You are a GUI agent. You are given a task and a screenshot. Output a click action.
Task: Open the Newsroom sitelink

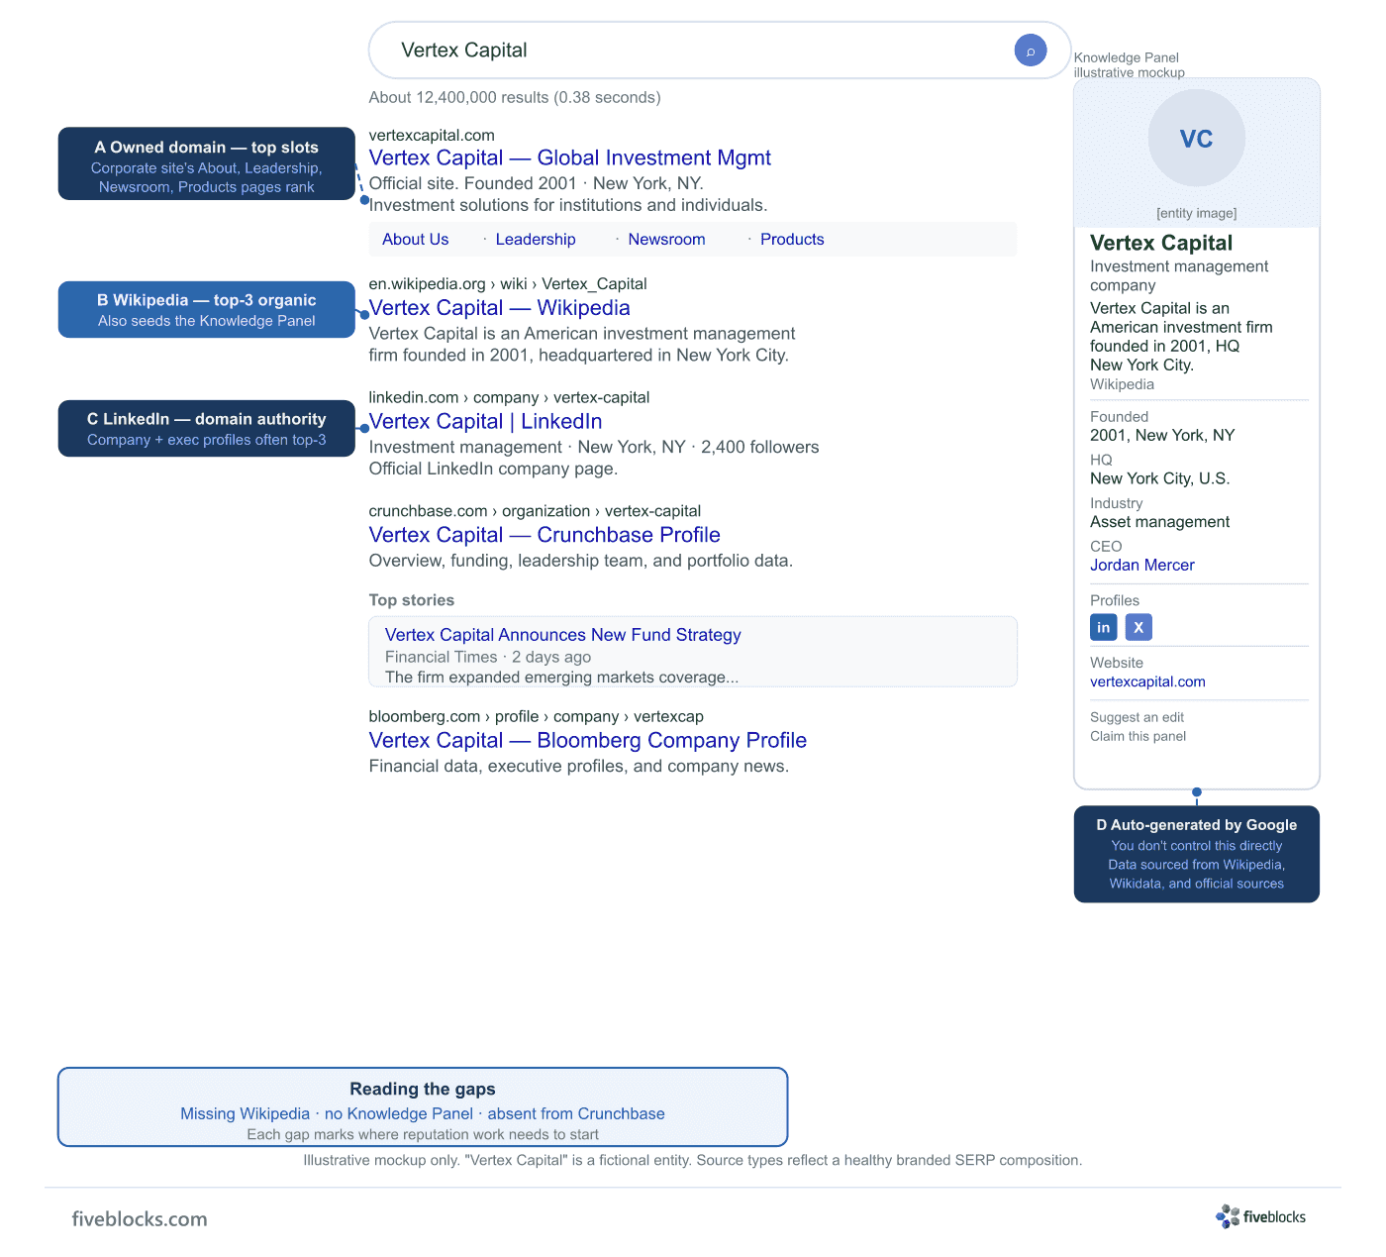tap(666, 239)
